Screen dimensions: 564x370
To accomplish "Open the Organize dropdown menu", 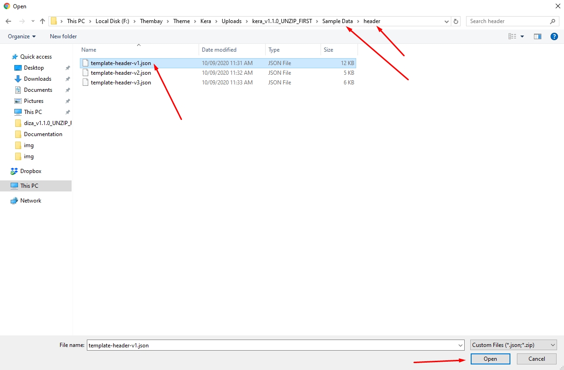I will [22, 36].
